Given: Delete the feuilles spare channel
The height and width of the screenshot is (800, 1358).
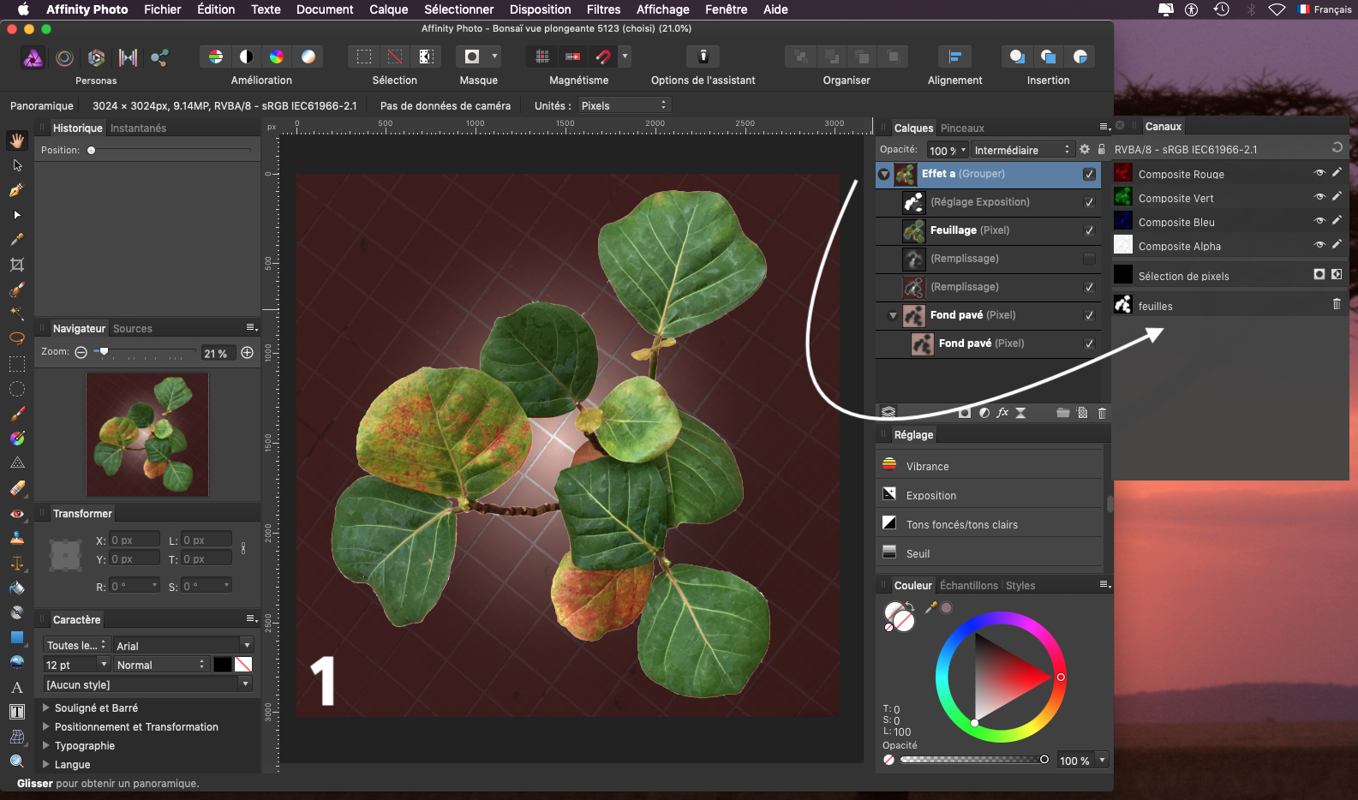Looking at the screenshot, I should (1336, 304).
